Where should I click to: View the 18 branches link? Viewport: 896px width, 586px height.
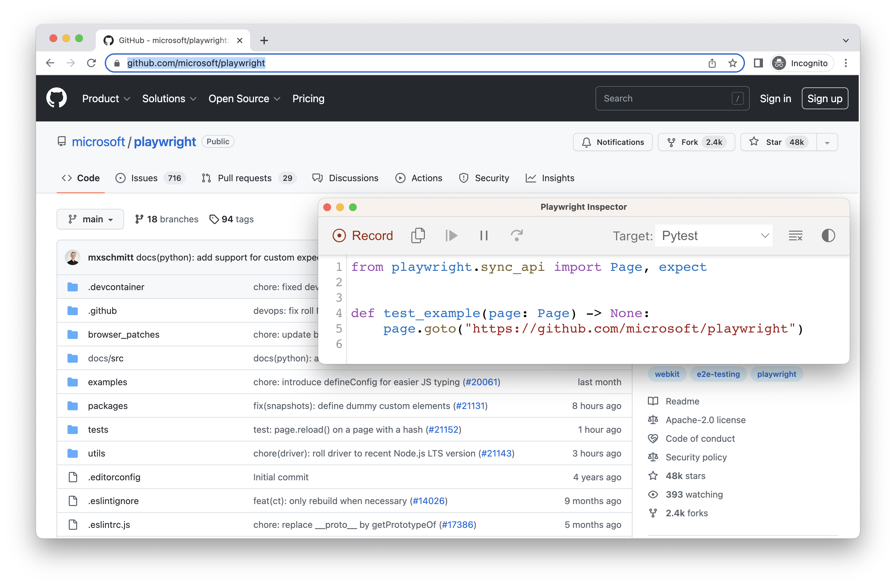[166, 219]
